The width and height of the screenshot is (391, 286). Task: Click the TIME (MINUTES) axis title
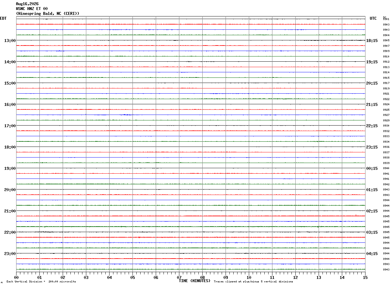click(x=195, y=281)
